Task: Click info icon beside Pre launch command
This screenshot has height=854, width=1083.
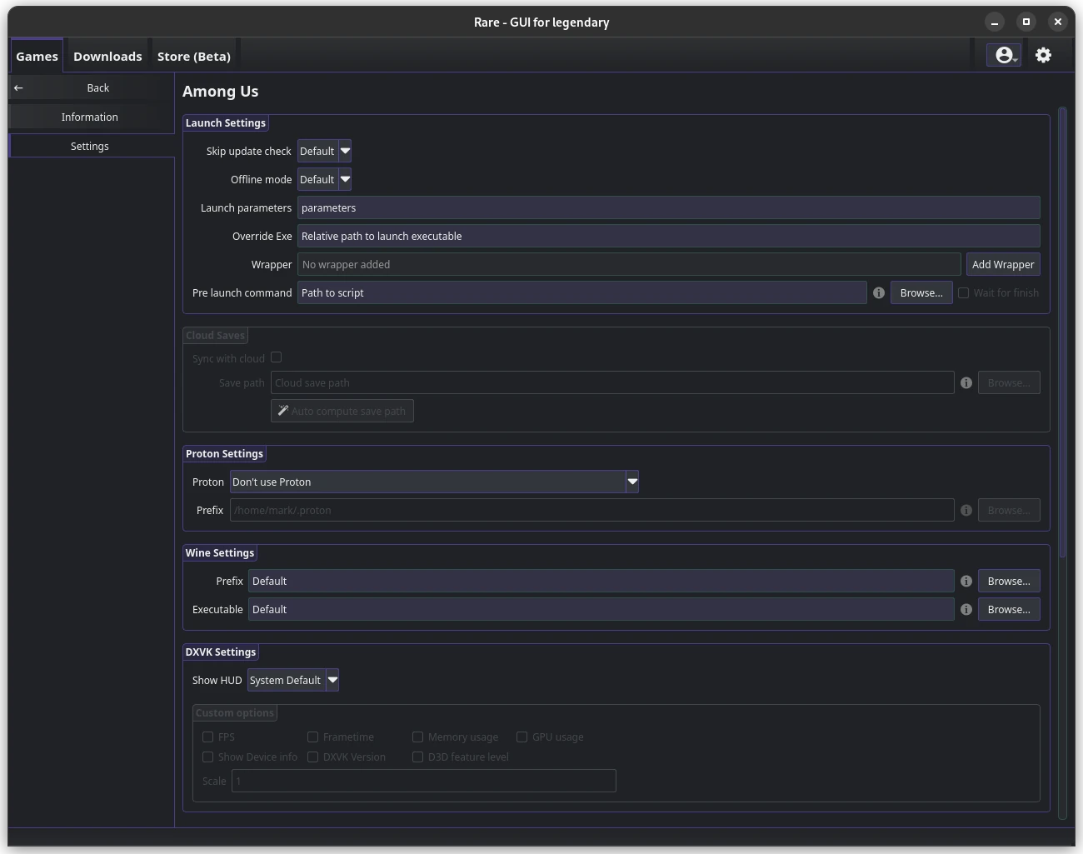Action: click(x=878, y=292)
